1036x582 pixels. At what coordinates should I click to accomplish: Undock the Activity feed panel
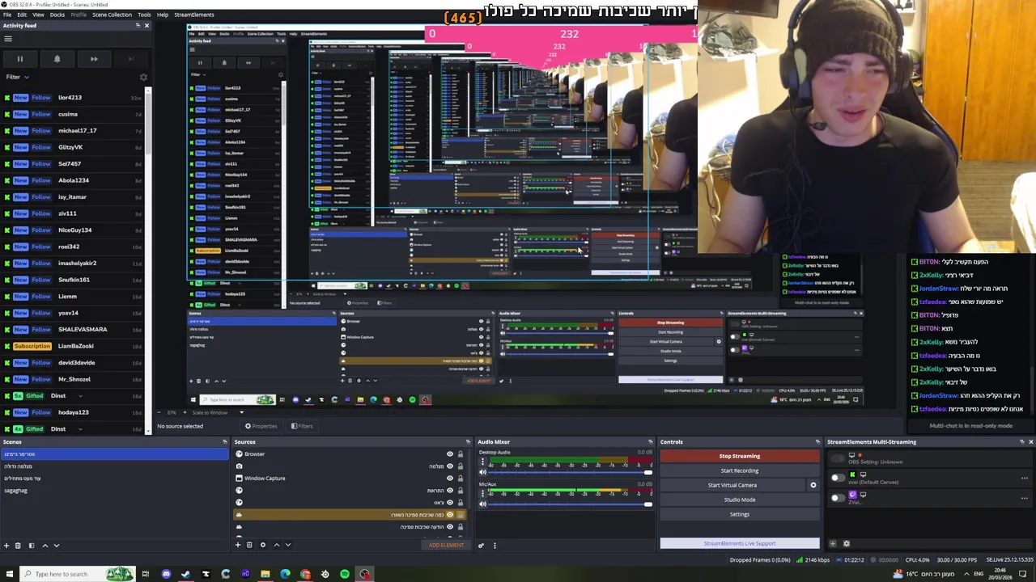pyautogui.click(x=137, y=26)
